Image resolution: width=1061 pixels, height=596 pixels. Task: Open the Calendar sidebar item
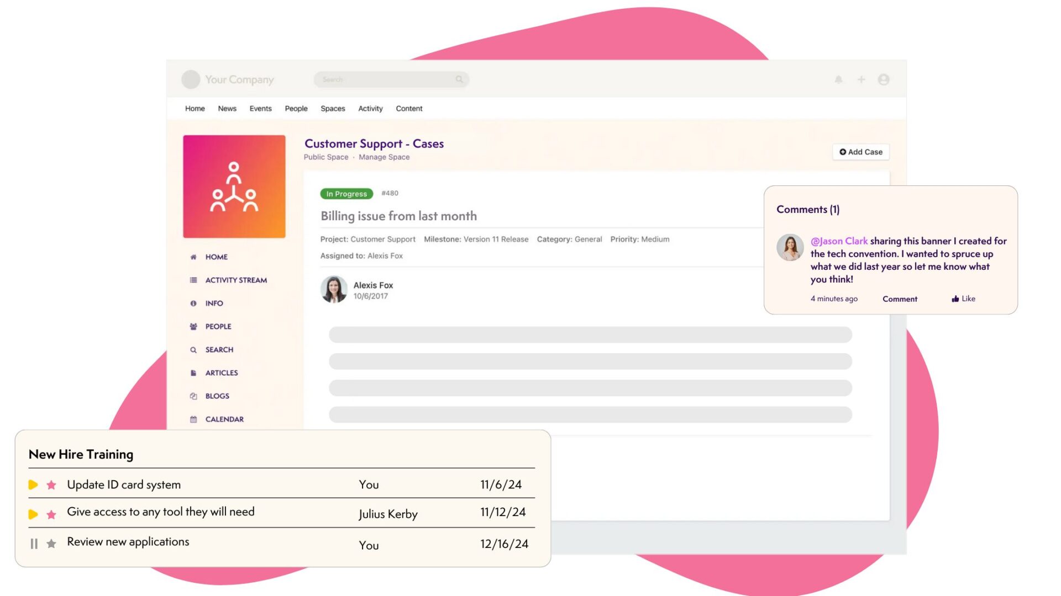(x=224, y=418)
